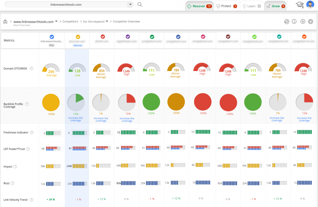Toggle the red checkbox above the 859 gauge column
This screenshot has height=207, width=318.
[x=103, y=37]
